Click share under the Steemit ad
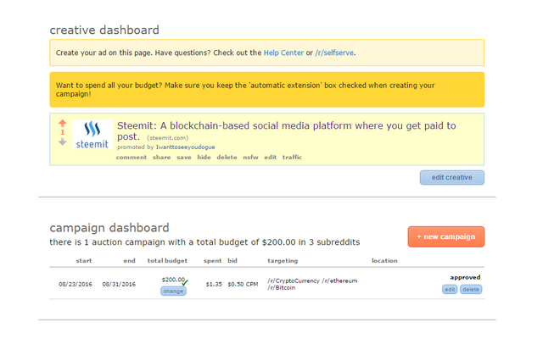This screenshot has width=543, height=344. [x=162, y=158]
